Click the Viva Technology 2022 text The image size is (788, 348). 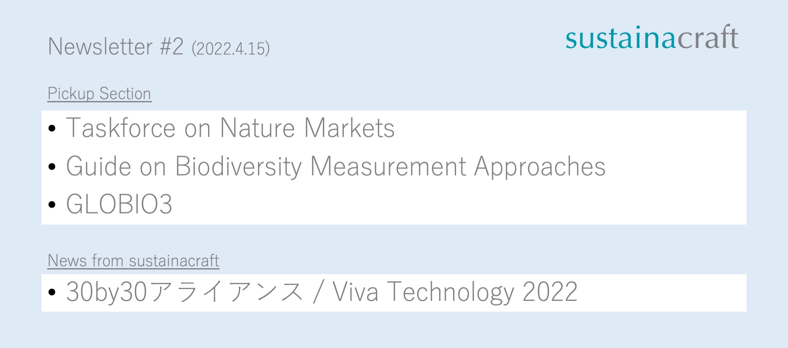pos(455,292)
